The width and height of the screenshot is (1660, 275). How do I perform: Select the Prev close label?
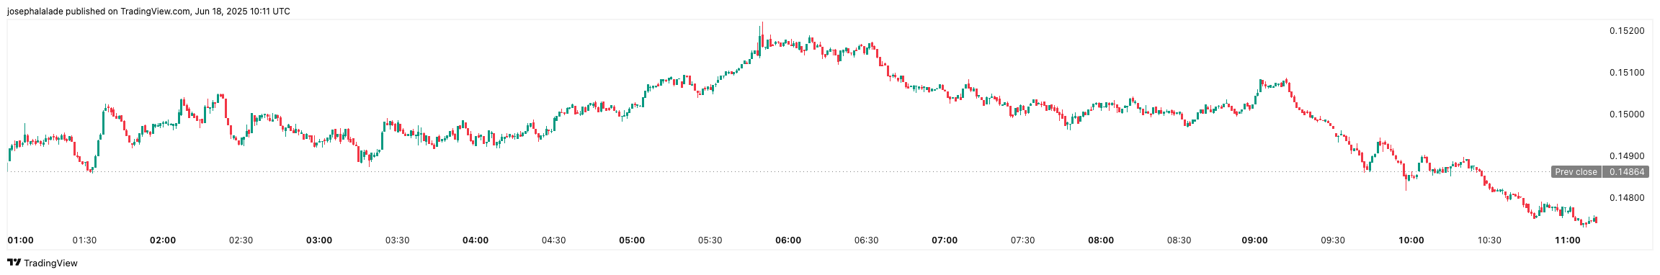pos(1576,172)
